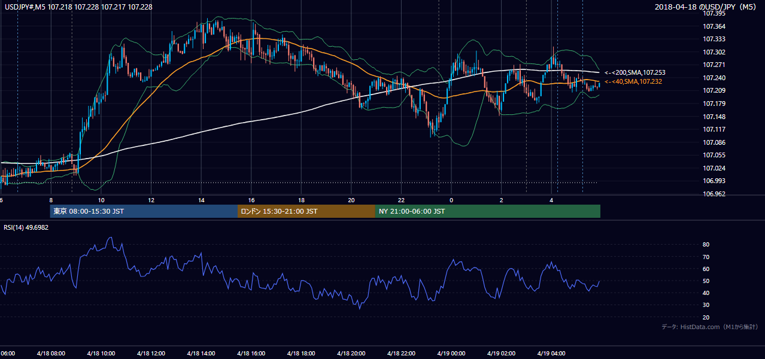The width and height of the screenshot is (765, 359).
Task: Click price axis value 107.364
Action: tap(714, 26)
